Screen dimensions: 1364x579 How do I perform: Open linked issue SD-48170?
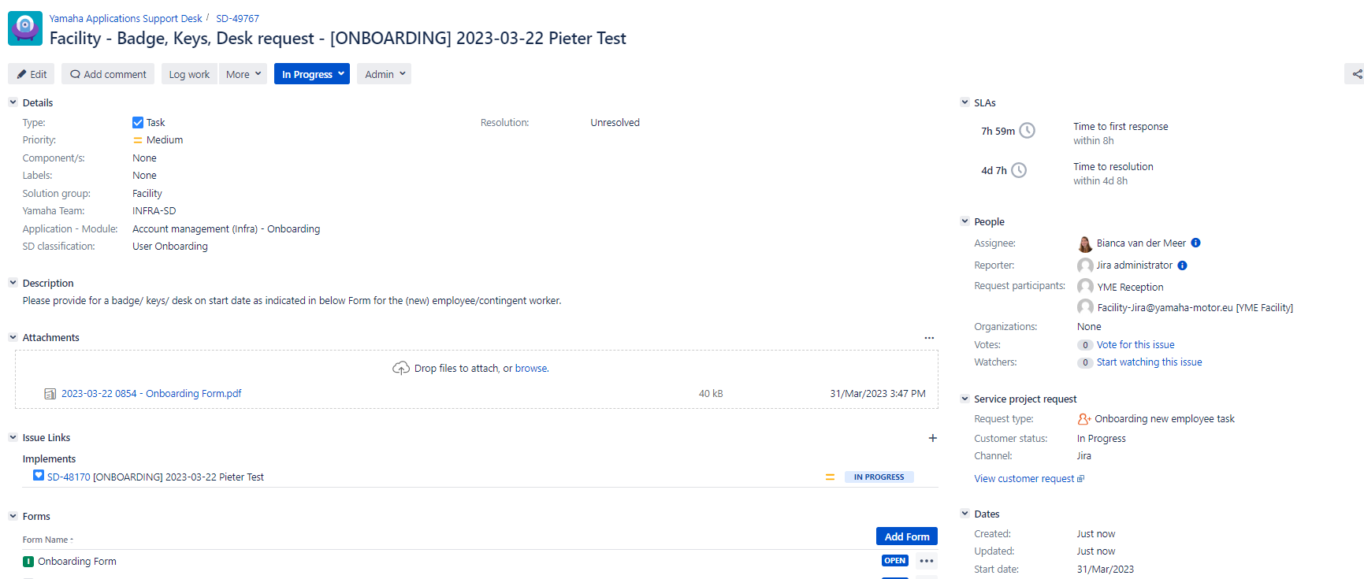pyautogui.click(x=69, y=477)
